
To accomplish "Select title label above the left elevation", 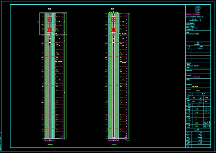I will coord(49,9).
